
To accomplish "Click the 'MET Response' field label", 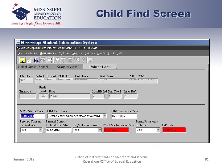I will 57,111.
